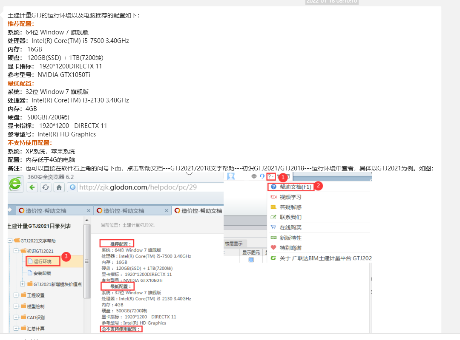The height and width of the screenshot is (340, 460).
Task: Open the 运行环境 tree item
Action: click(x=43, y=261)
